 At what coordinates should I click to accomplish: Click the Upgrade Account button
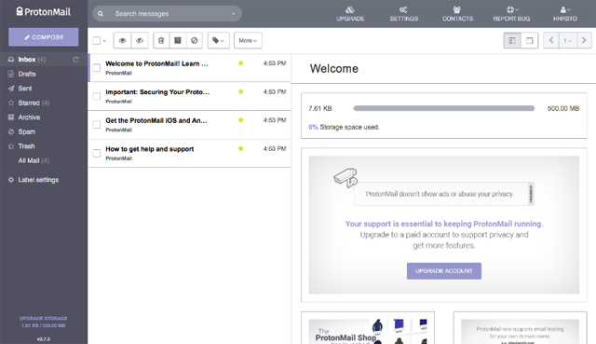444,271
